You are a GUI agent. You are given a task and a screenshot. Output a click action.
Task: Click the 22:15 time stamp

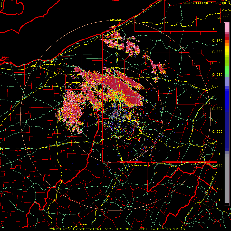(x=179, y=229)
